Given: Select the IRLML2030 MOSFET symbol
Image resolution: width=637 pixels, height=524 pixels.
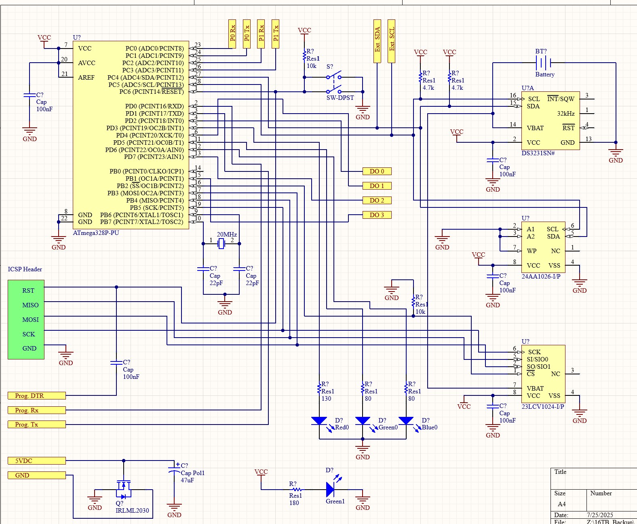Looking at the screenshot, I should [124, 490].
